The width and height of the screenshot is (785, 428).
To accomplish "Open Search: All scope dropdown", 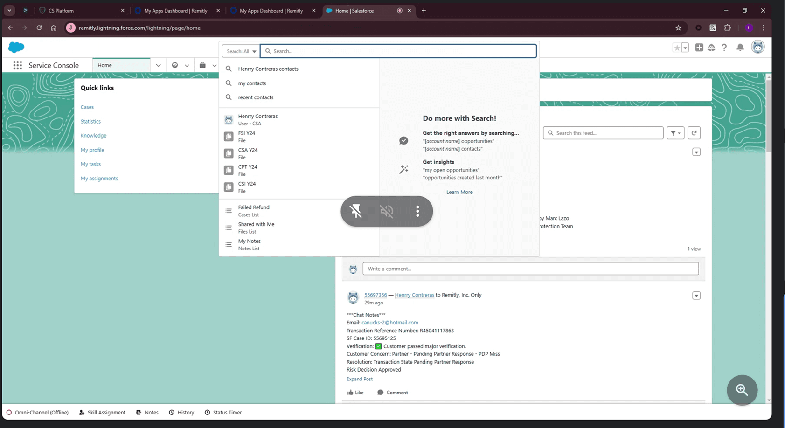I will (x=241, y=51).
